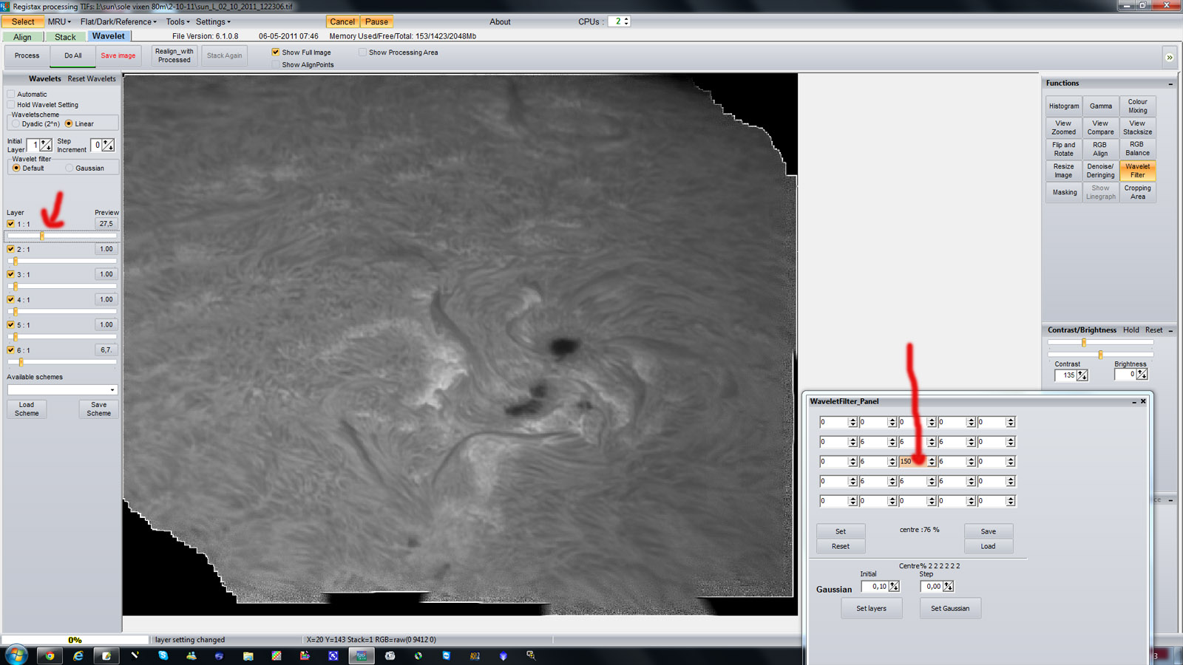Click the Contrast value stepper
This screenshot has width=1183, height=665.
[1082, 375]
